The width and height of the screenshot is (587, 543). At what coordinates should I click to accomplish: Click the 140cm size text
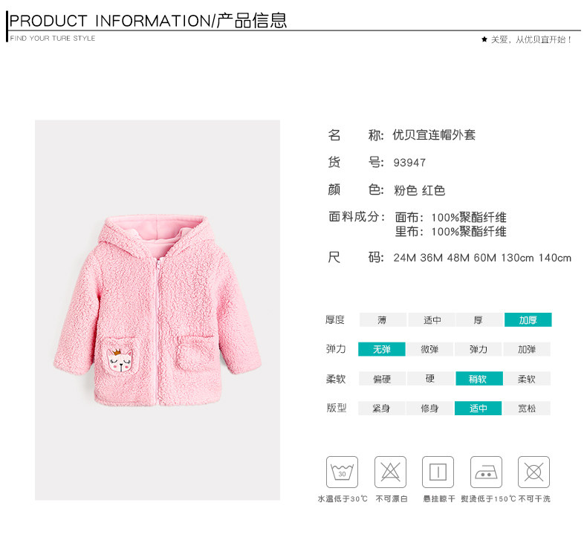555,258
